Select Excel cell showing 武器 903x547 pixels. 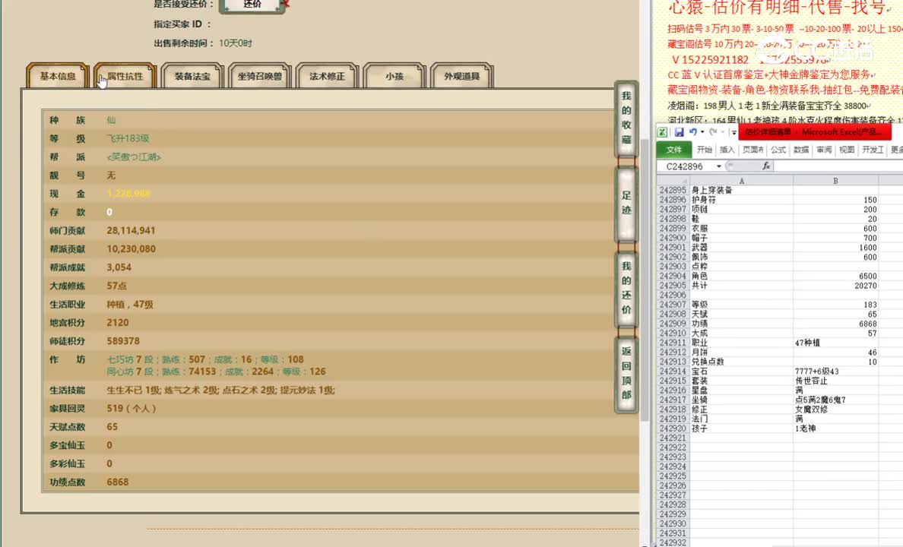pos(741,247)
